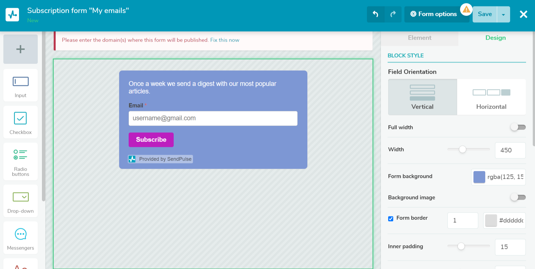Click the Provided by SendPulse badge
This screenshot has height=269, width=535.
click(161, 159)
